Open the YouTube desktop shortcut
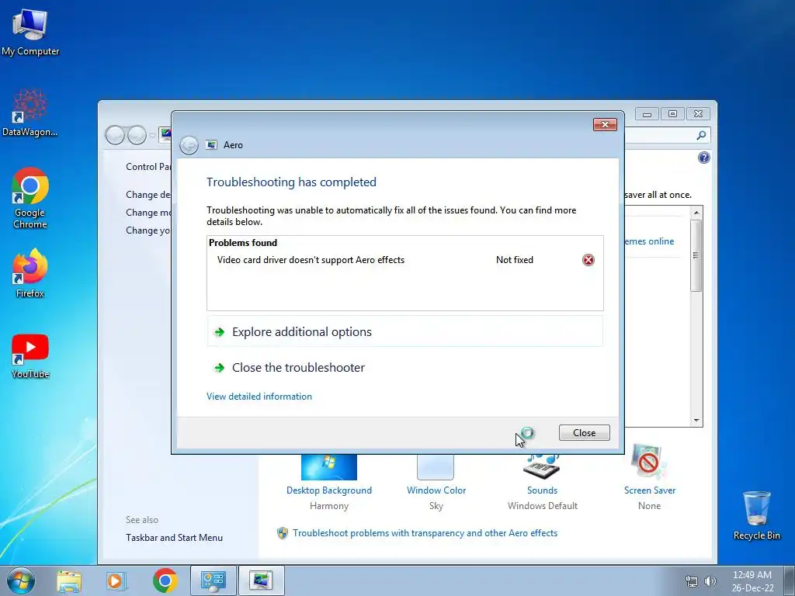The width and height of the screenshot is (795, 596). coord(30,356)
